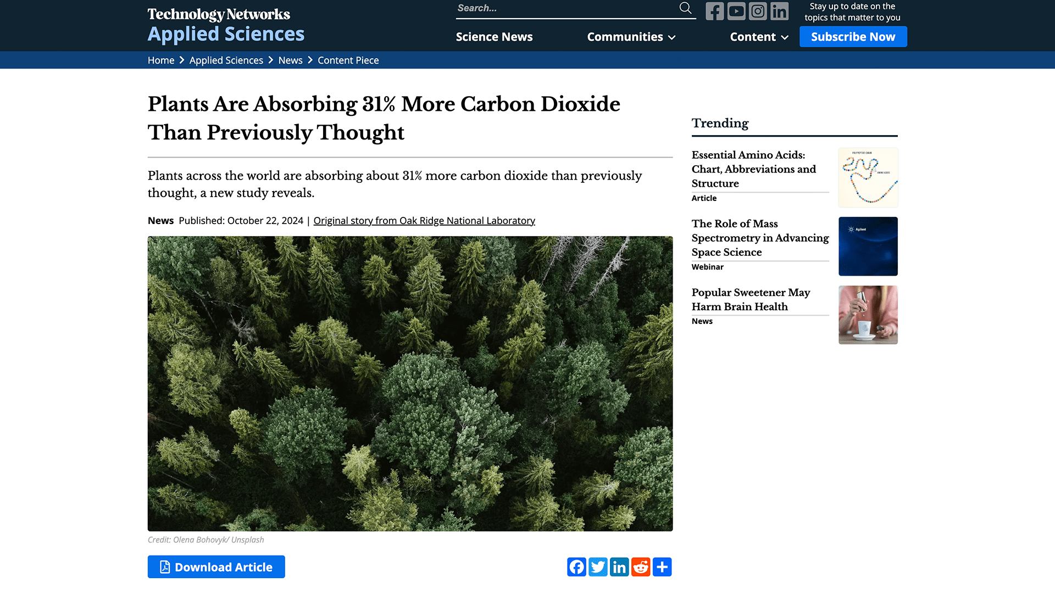
Task: Open the Facebook page icon in header
Action: [714, 11]
